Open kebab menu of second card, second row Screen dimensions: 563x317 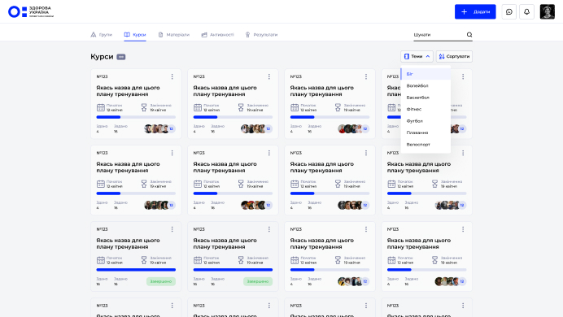(269, 153)
